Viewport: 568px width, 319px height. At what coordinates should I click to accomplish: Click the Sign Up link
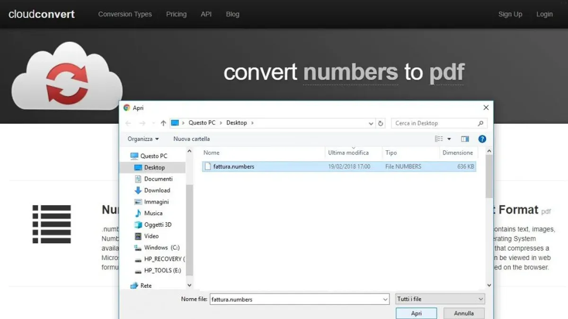(510, 14)
